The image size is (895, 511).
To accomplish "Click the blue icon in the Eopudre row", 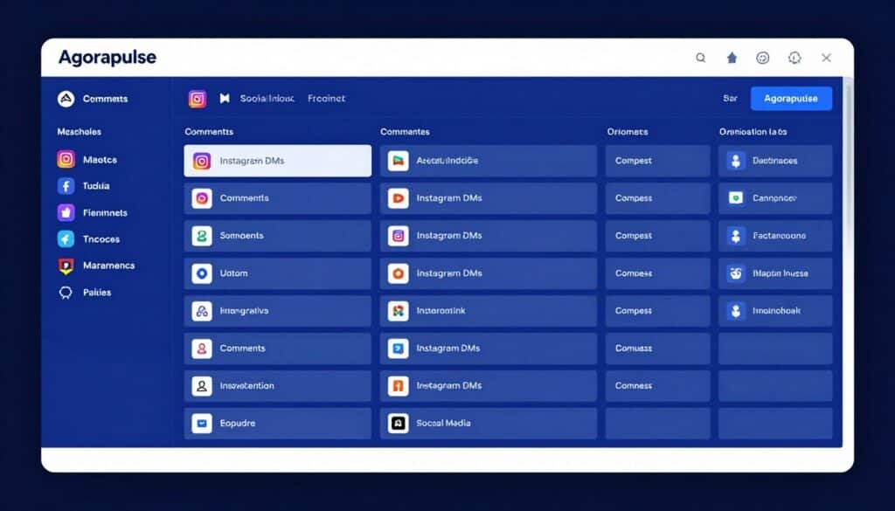I will point(202,423).
